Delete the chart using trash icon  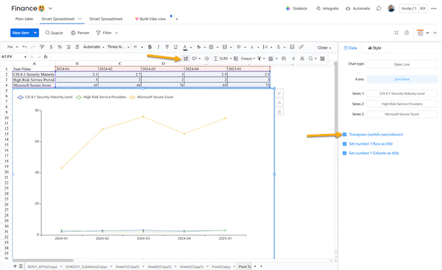point(279,112)
